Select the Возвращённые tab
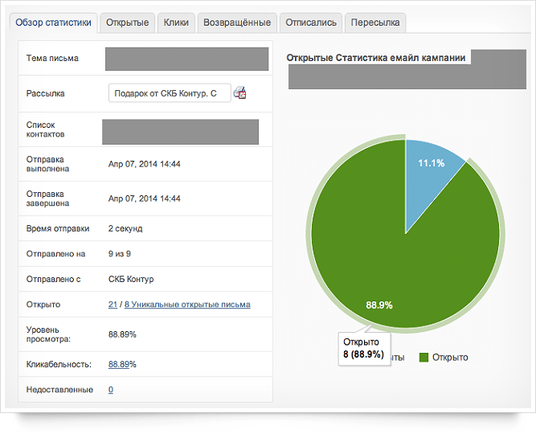 pos(237,23)
